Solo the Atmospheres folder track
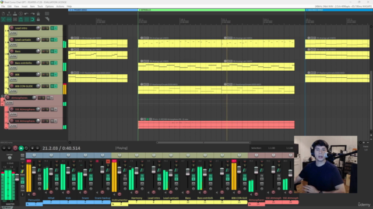The height and width of the screenshot is (209, 373). (x=43, y=98)
